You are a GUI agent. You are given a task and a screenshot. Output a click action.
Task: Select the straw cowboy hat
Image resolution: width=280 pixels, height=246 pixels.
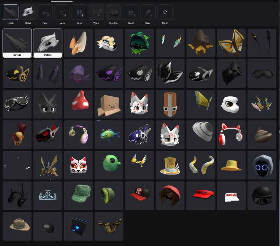17,226
